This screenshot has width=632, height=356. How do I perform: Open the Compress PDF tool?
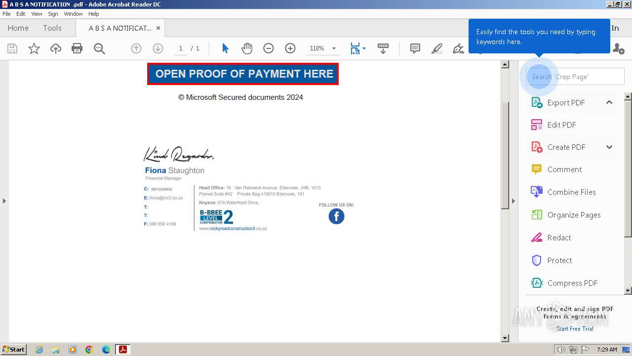[x=572, y=283]
